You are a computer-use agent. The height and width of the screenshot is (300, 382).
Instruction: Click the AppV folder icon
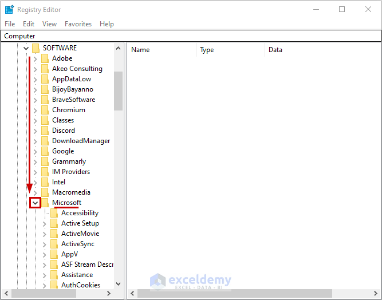(54, 254)
